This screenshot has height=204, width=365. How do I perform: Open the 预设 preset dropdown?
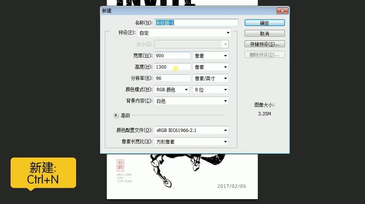tap(184, 33)
